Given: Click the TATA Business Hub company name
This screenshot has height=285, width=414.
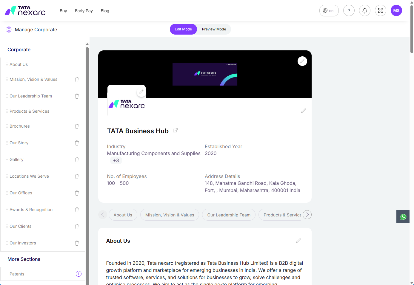Looking at the screenshot, I should pyautogui.click(x=138, y=131).
